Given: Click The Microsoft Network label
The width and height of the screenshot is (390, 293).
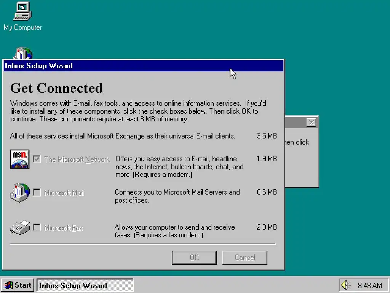Looking at the screenshot, I should pyautogui.click(x=77, y=159).
